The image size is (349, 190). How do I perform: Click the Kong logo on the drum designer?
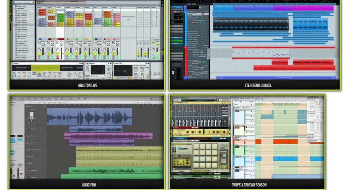[x=182, y=148]
